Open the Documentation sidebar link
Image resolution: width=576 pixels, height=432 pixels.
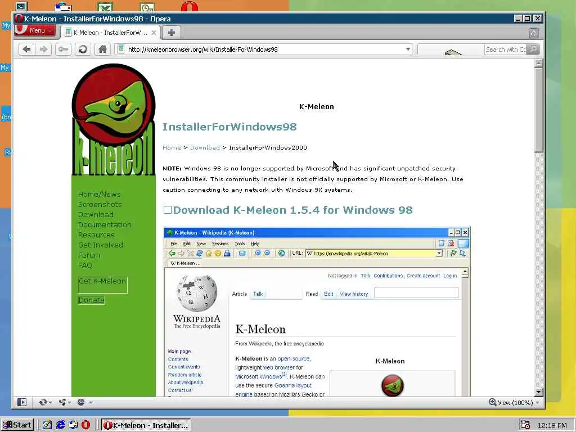click(x=105, y=224)
